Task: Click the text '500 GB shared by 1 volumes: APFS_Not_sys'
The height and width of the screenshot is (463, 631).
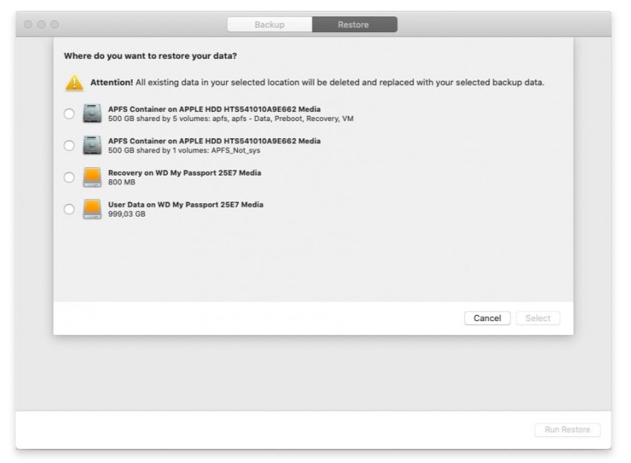Action: point(184,151)
